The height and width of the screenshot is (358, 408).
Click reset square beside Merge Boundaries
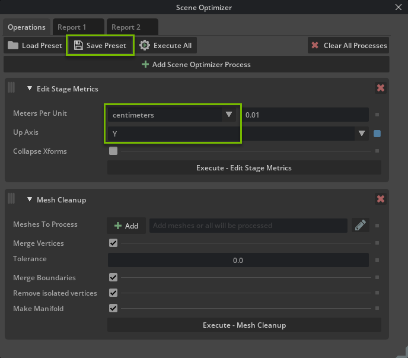(x=377, y=277)
